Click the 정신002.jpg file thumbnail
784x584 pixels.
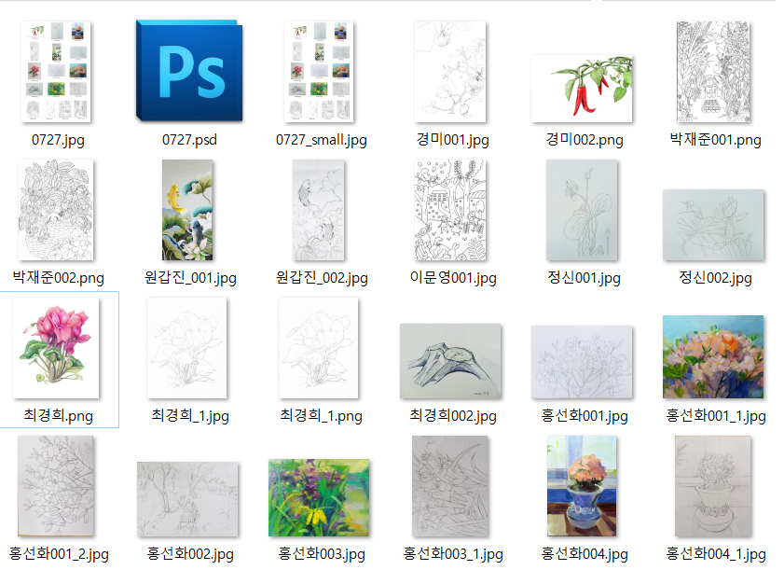pyautogui.click(x=714, y=225)
